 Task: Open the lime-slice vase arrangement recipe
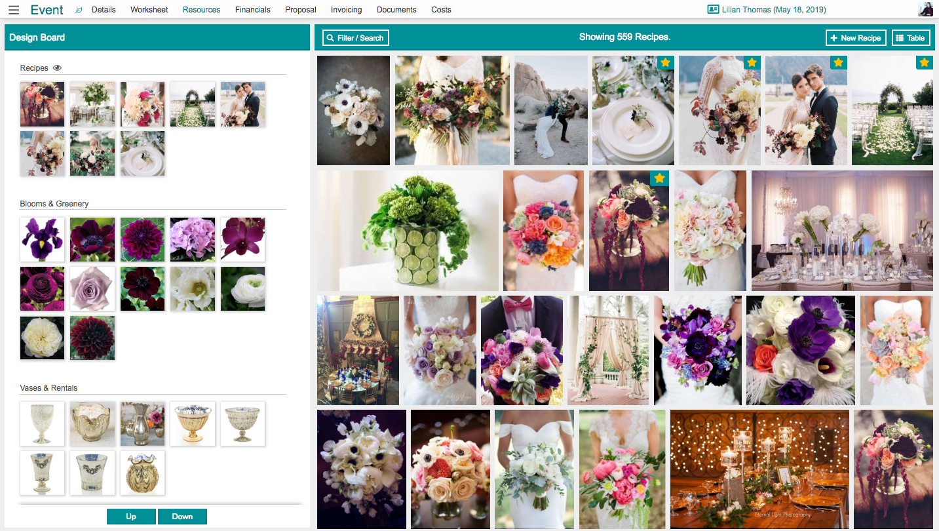[408, 231]
